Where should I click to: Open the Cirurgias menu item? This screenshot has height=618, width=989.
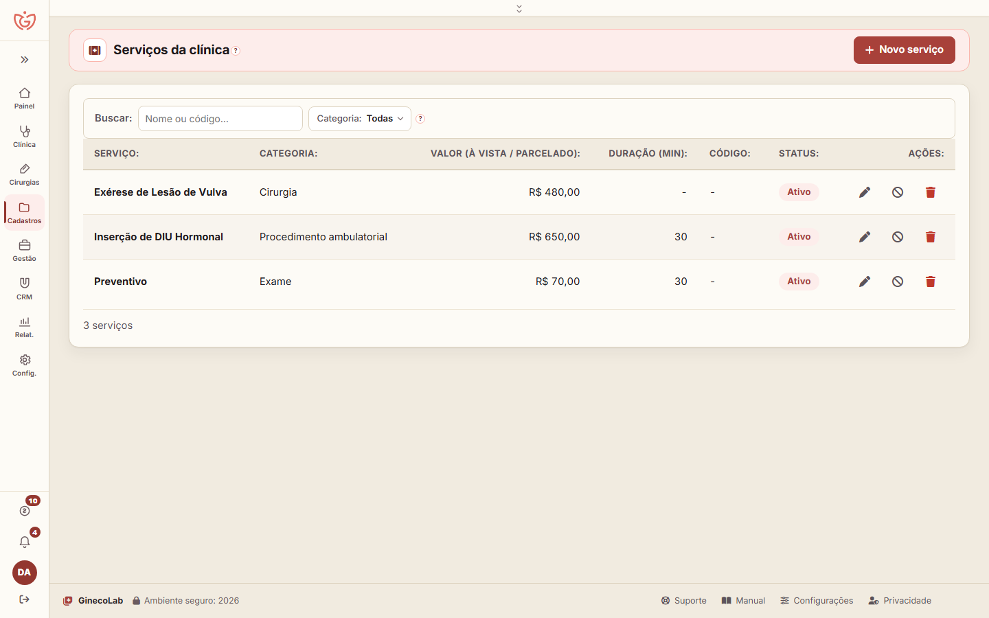coord(25,174)
